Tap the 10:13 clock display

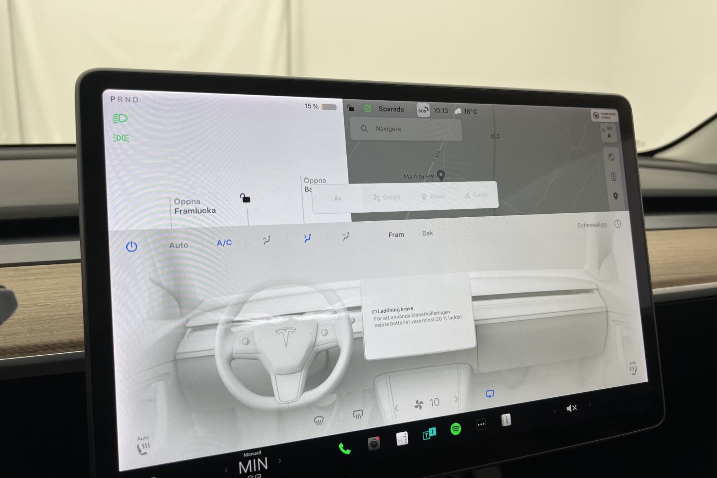441,110
